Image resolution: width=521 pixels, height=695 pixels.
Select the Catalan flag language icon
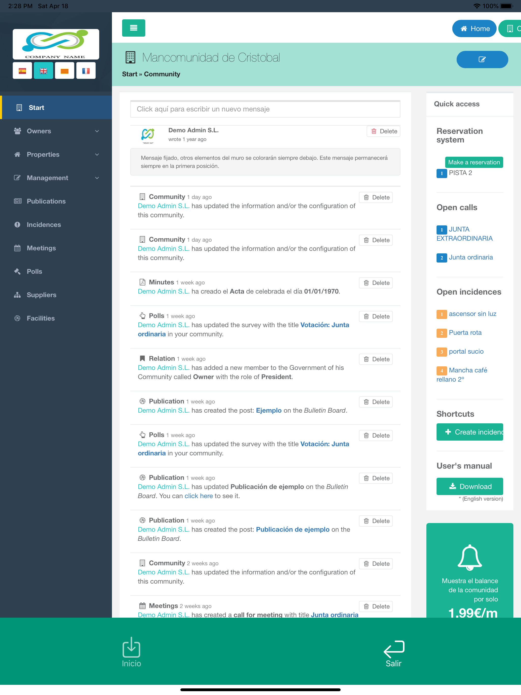64,71
